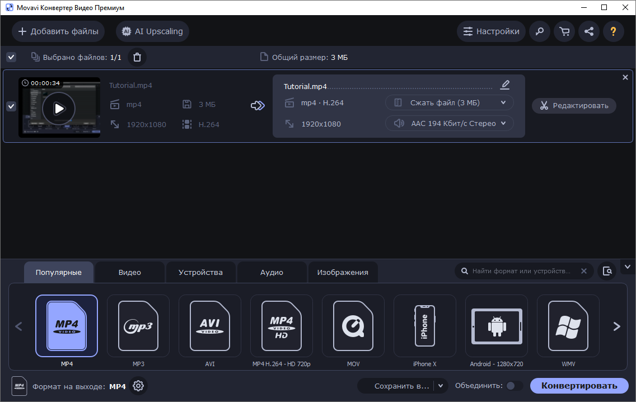Screen dimensions: 636x402
Task: Click the search magnifier icon in top toolbar
Action: pos(540,31)
